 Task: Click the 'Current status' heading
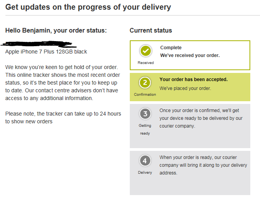tap(150, 31)
